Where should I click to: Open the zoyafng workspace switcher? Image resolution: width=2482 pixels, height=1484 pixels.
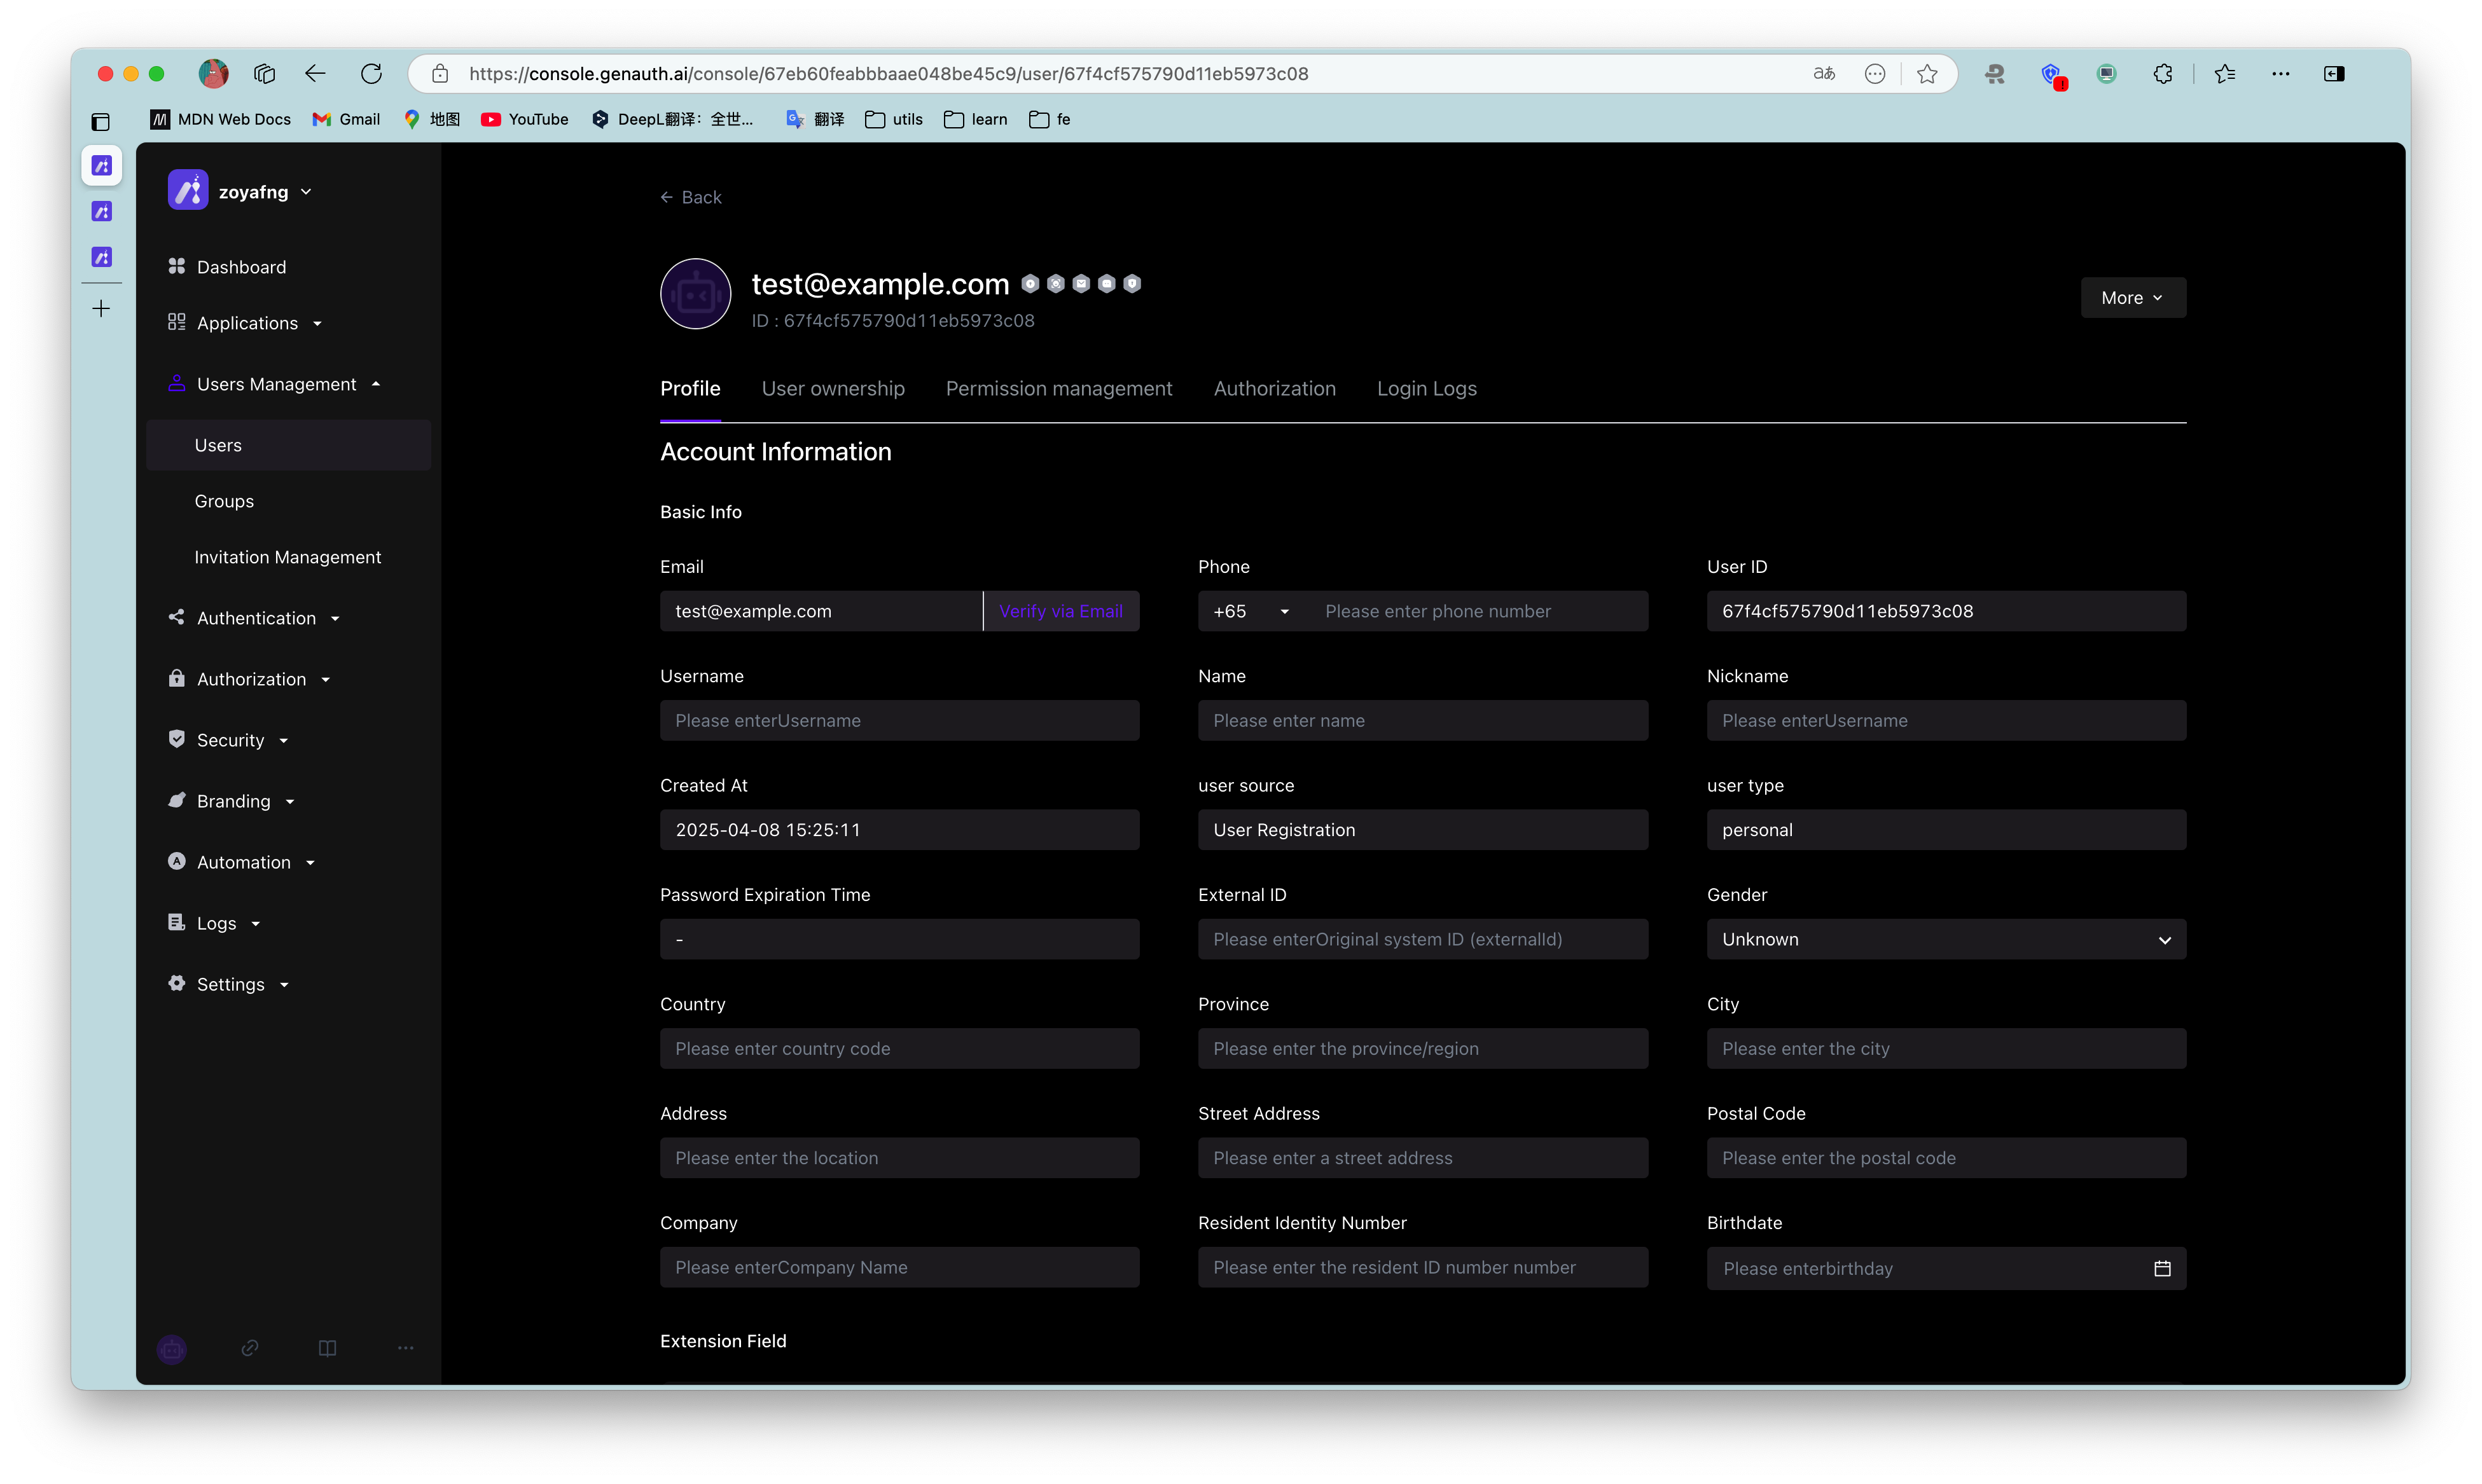[x=265, y=191]
